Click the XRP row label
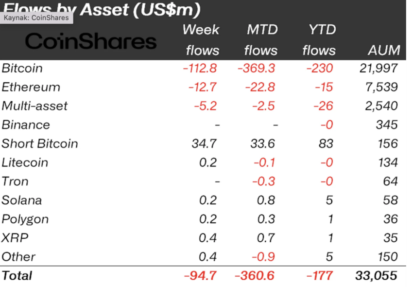The height and width of the screenshot is (287, 413). [15, 238]
